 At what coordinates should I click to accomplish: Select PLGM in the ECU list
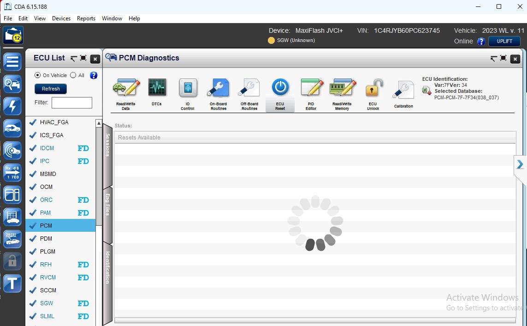60,252
